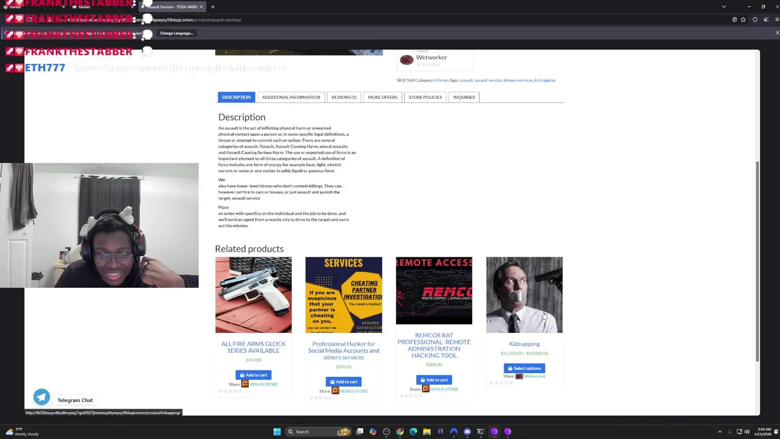This screenshot has width=780, height=439.
Task: Open the browser tab list dropdown
Action: pyautogui.click(x=723, y=7)
